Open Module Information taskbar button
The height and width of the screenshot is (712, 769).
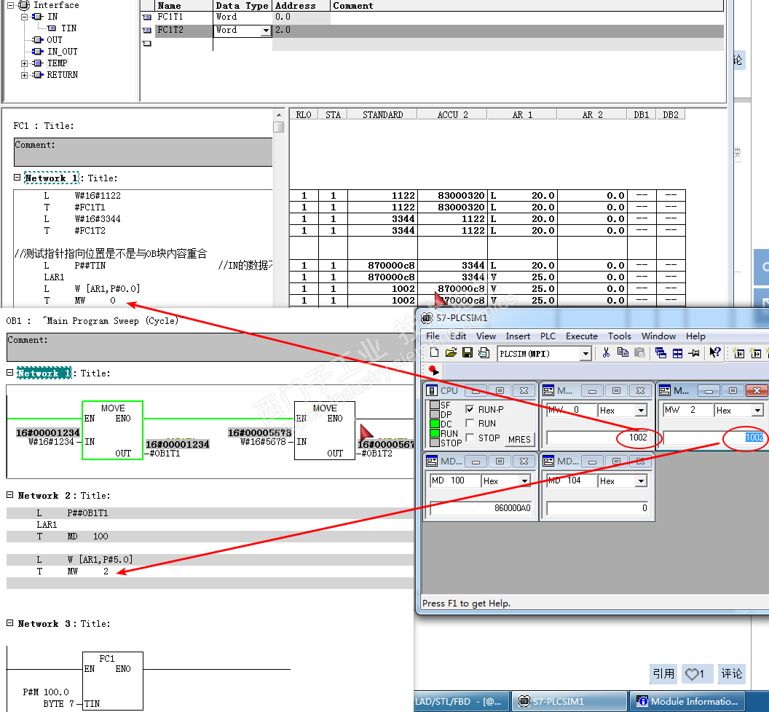pyautogui.click(x=687, y=701)
